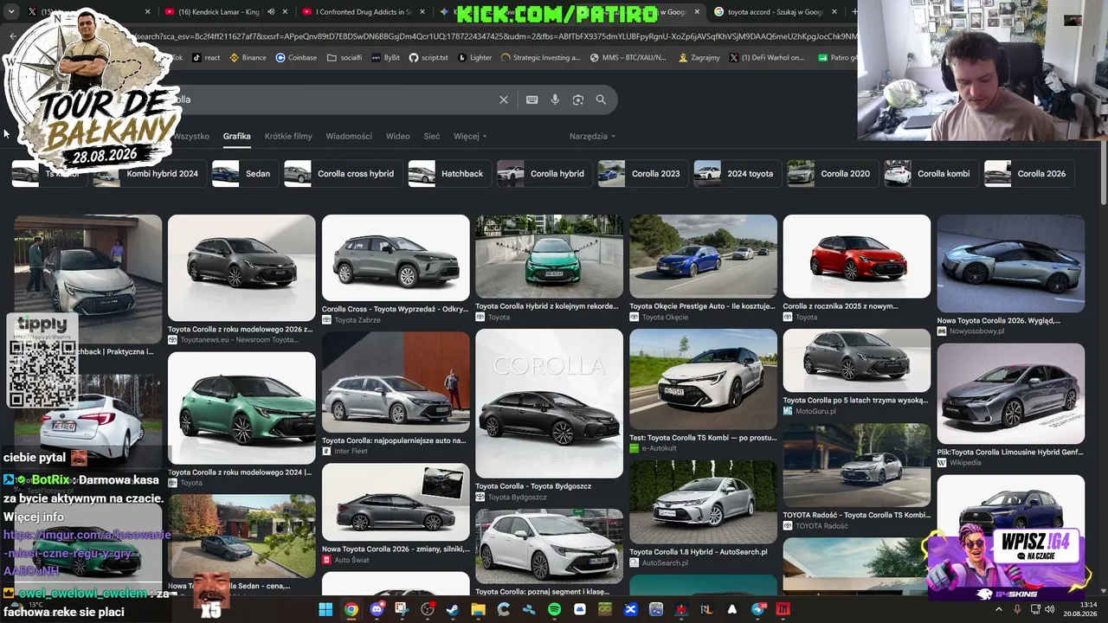Start voice search with the microphone

[555, 100]
